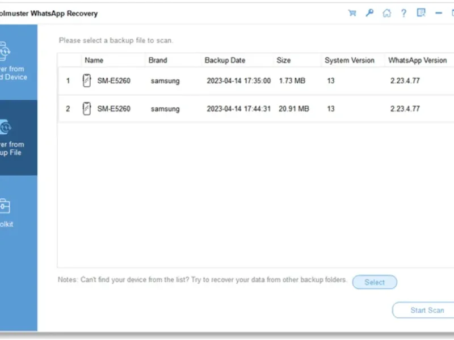The width and height of the screenshot is (454, 340).
Task: Go to home via house icon
Action: pyautogui.click(x=387, y=13)
